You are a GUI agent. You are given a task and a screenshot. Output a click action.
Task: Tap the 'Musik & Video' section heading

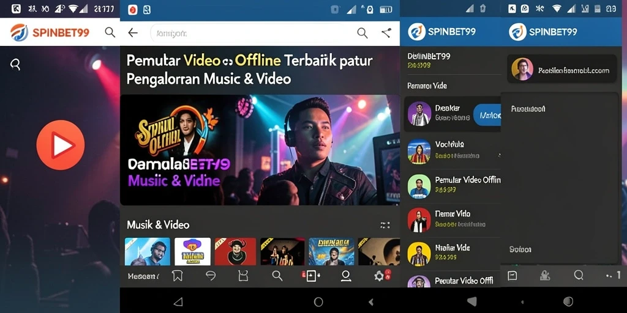coord(158,225)
